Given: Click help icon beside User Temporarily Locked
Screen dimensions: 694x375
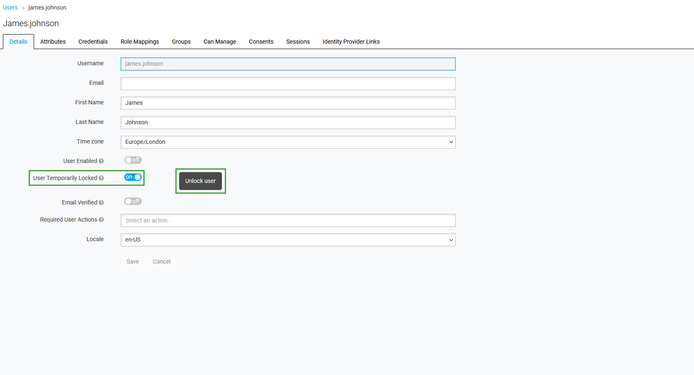Looking at the screenshot, I should [101, 178].
